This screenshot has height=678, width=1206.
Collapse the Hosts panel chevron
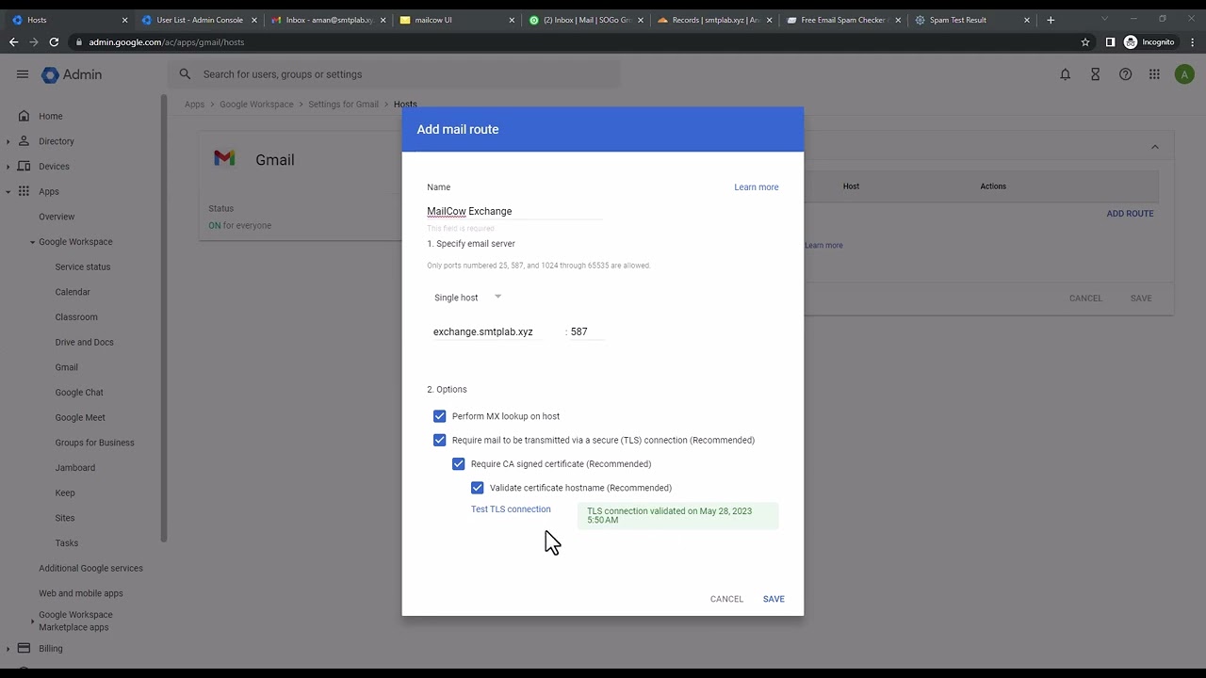coord(1155,146)
